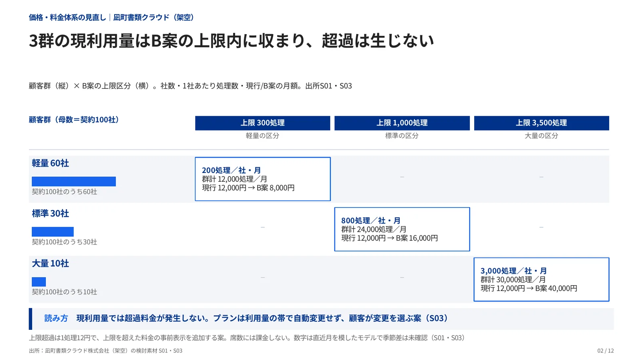The height and width of the screenshot is (362, 643).
Task: Click '契約100社のうち10社' caption
Action: coord(65,292)
